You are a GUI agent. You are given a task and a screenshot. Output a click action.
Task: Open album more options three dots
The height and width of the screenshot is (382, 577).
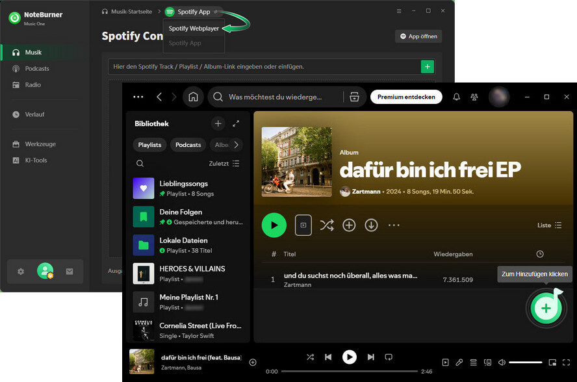coord(394,225)
